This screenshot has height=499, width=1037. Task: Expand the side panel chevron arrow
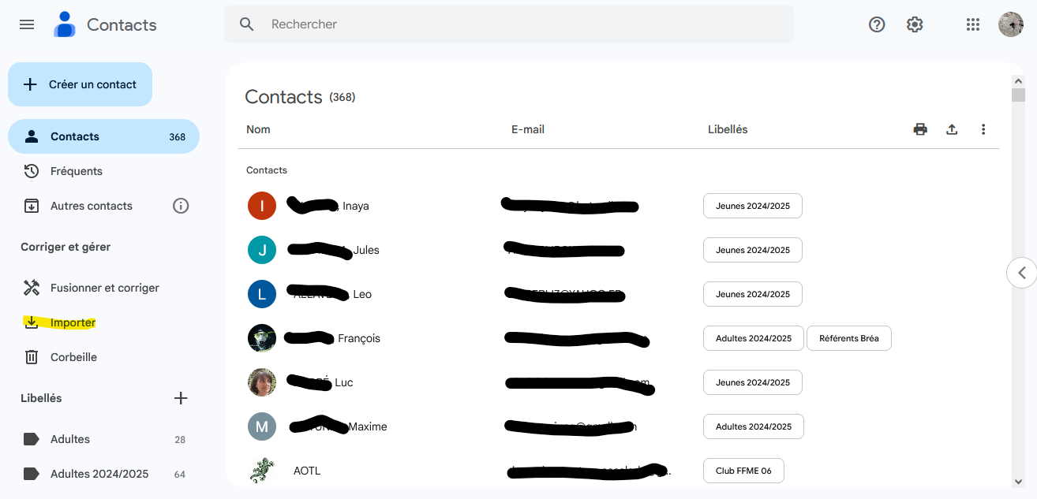[1021, 273]
